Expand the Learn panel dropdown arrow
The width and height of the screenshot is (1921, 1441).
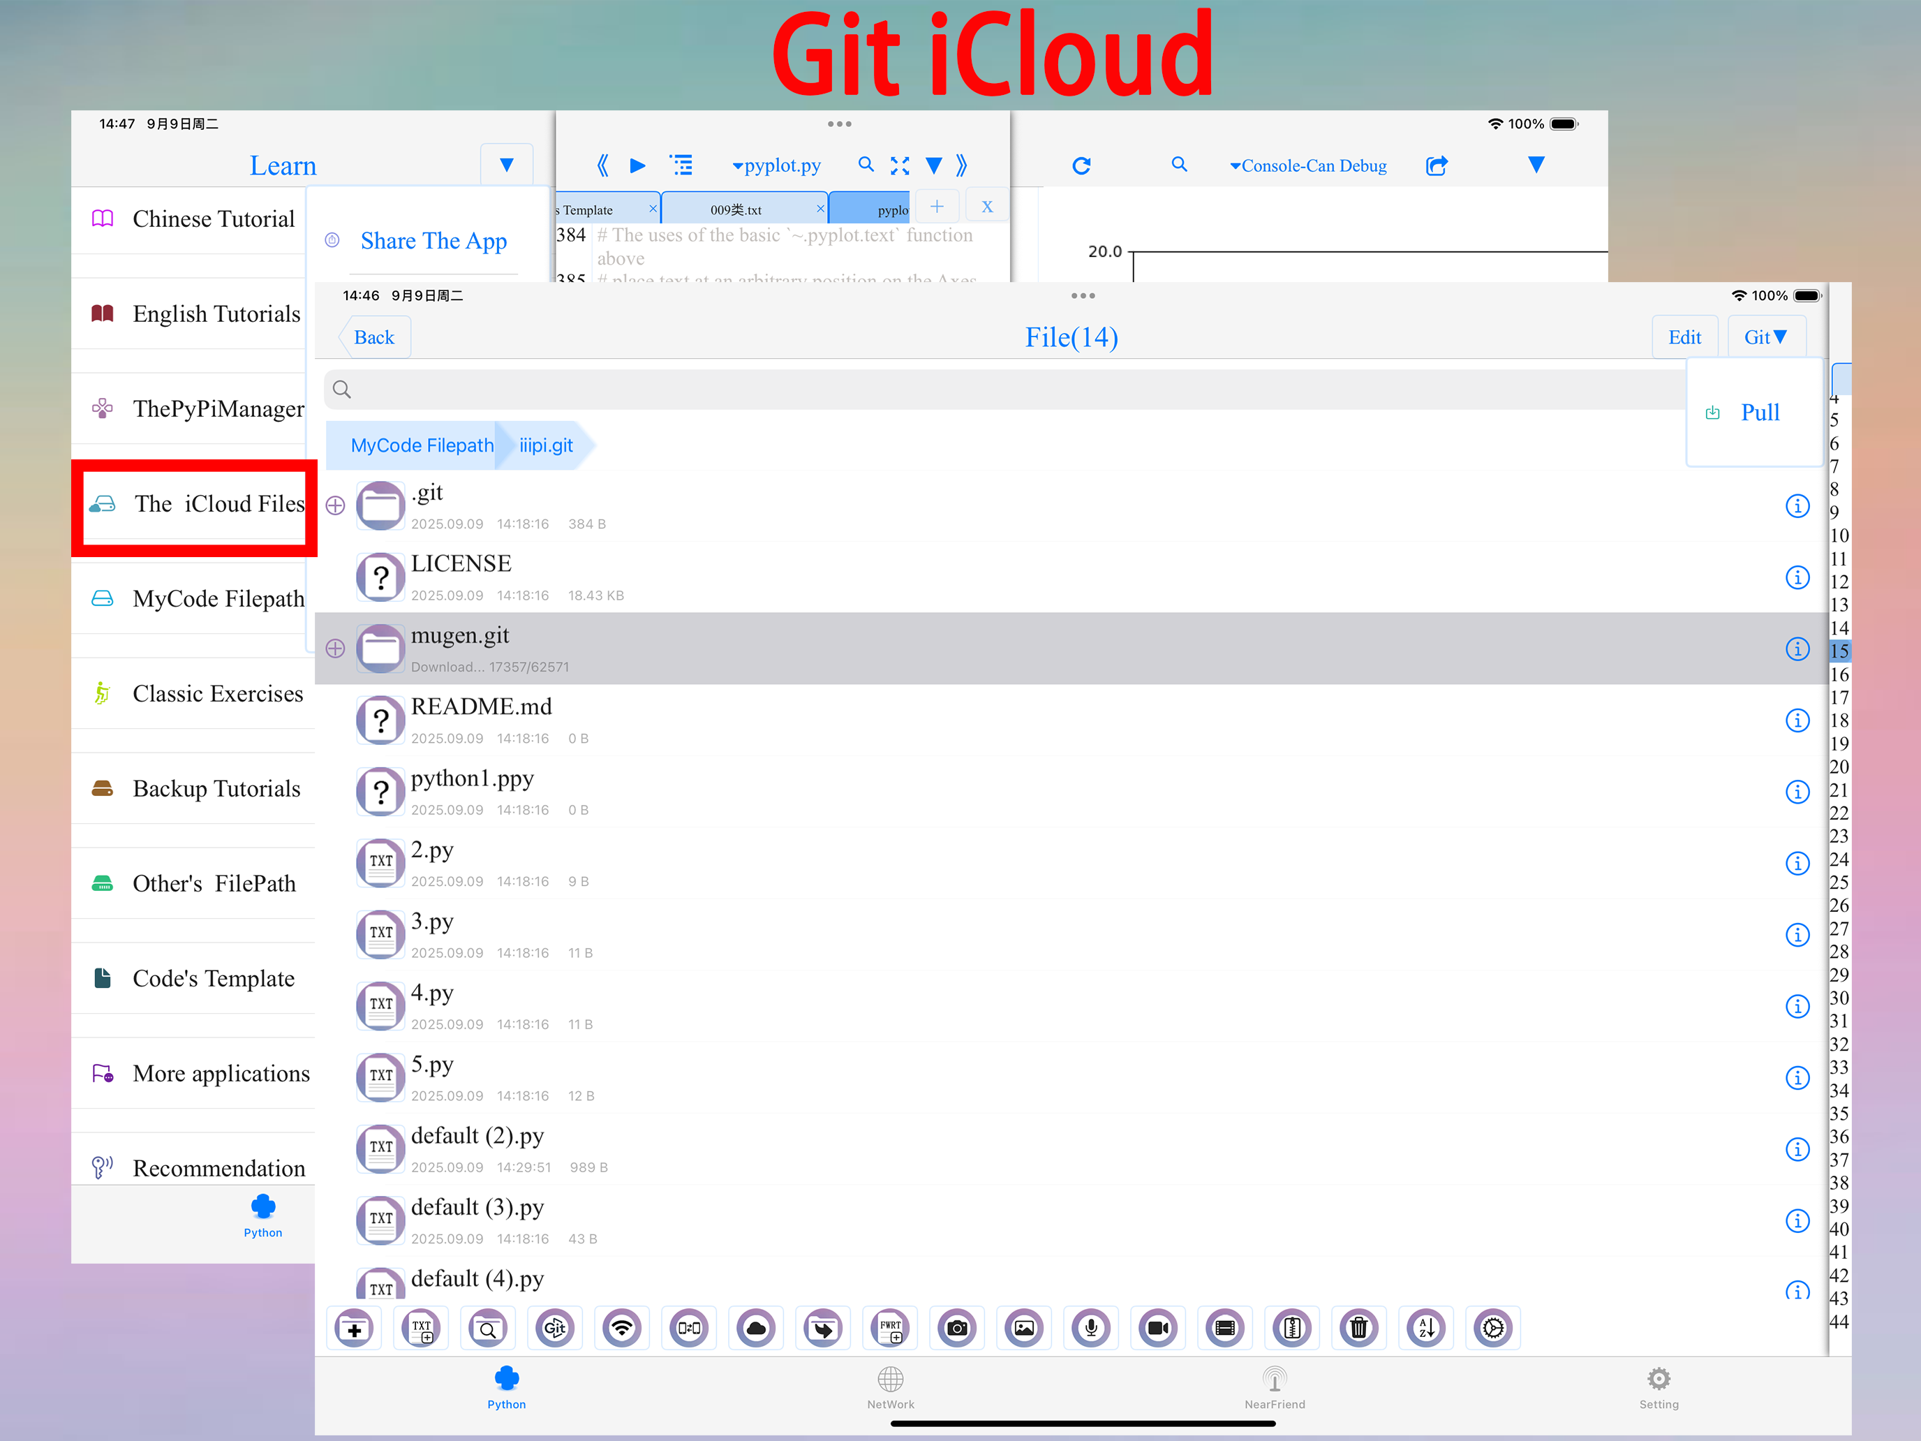point(506,165)
